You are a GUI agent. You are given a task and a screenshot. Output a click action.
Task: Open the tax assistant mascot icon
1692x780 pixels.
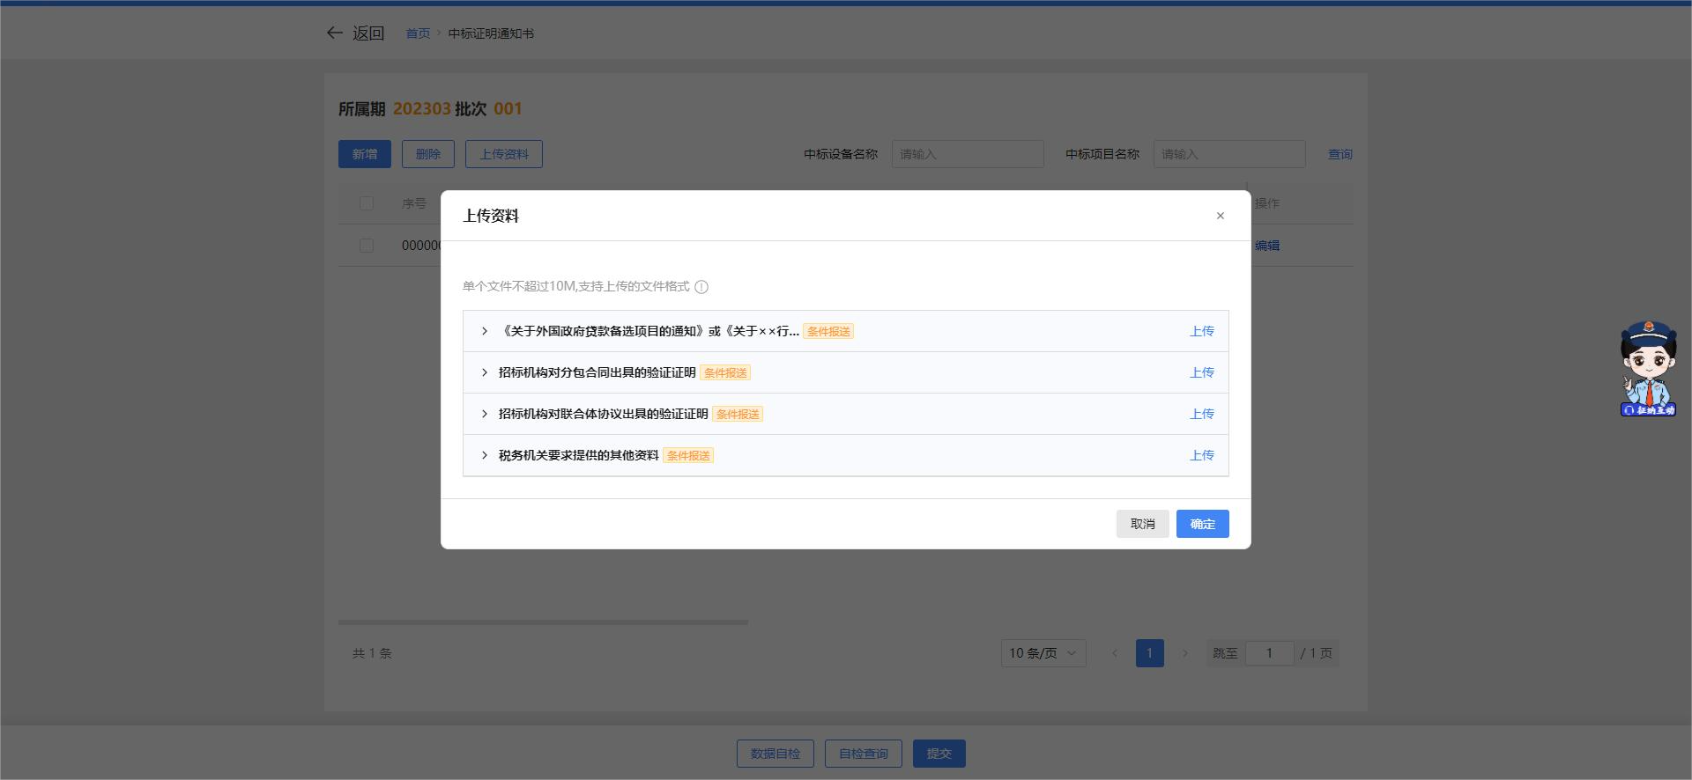pyautogui.click(x=1648, y=368)
